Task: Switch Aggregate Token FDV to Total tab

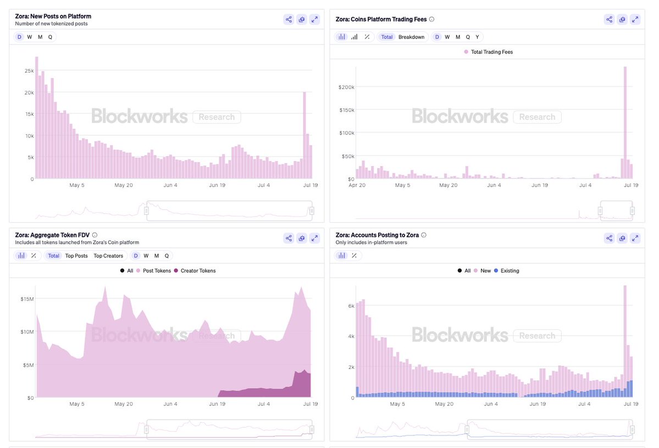Action: pyautogui.click(x=53, y=256)
